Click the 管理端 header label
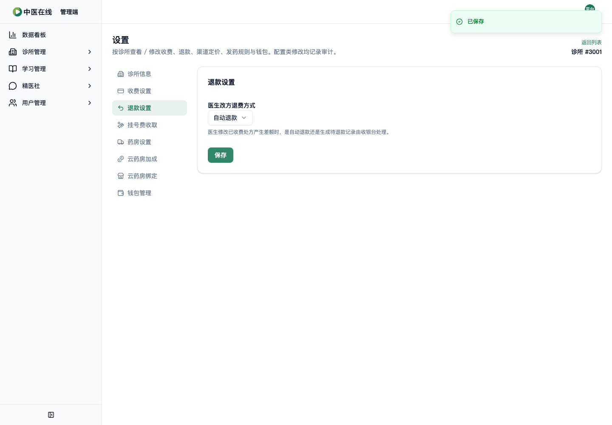Viewport: 612px width, 425px height. tap(69, 12)
